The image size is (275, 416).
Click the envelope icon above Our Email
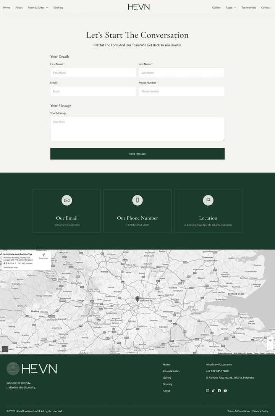pos(66,200)
